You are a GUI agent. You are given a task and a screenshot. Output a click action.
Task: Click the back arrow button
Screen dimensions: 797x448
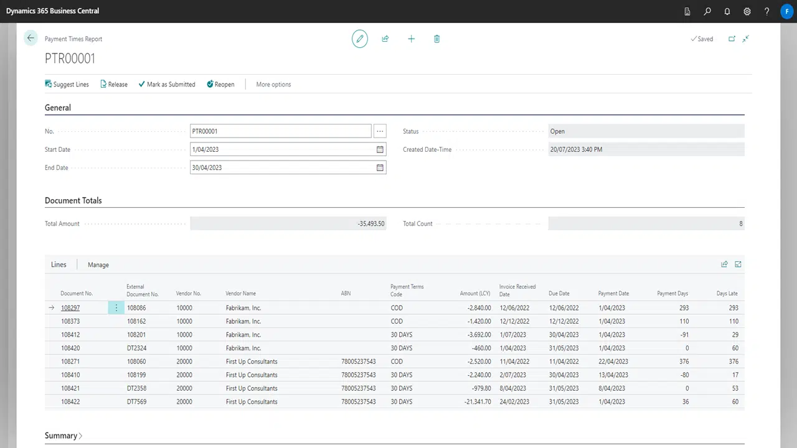31,38
